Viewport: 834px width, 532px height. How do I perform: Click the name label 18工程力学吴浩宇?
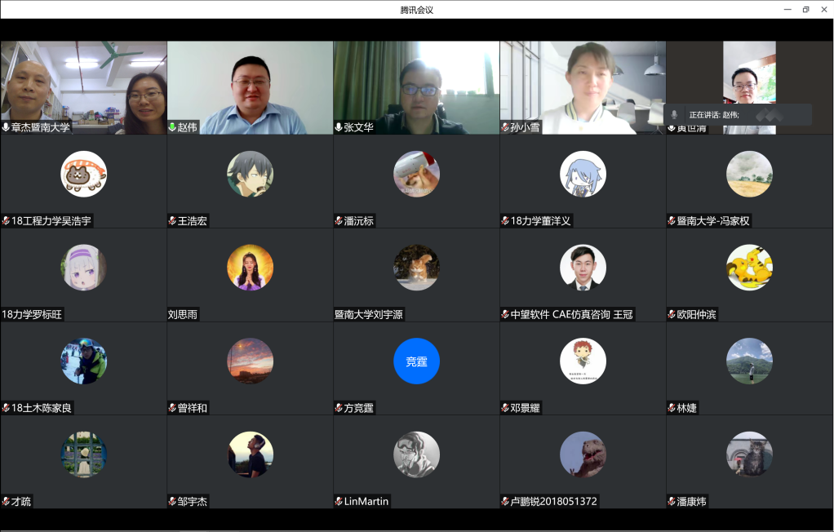[51, 221]
